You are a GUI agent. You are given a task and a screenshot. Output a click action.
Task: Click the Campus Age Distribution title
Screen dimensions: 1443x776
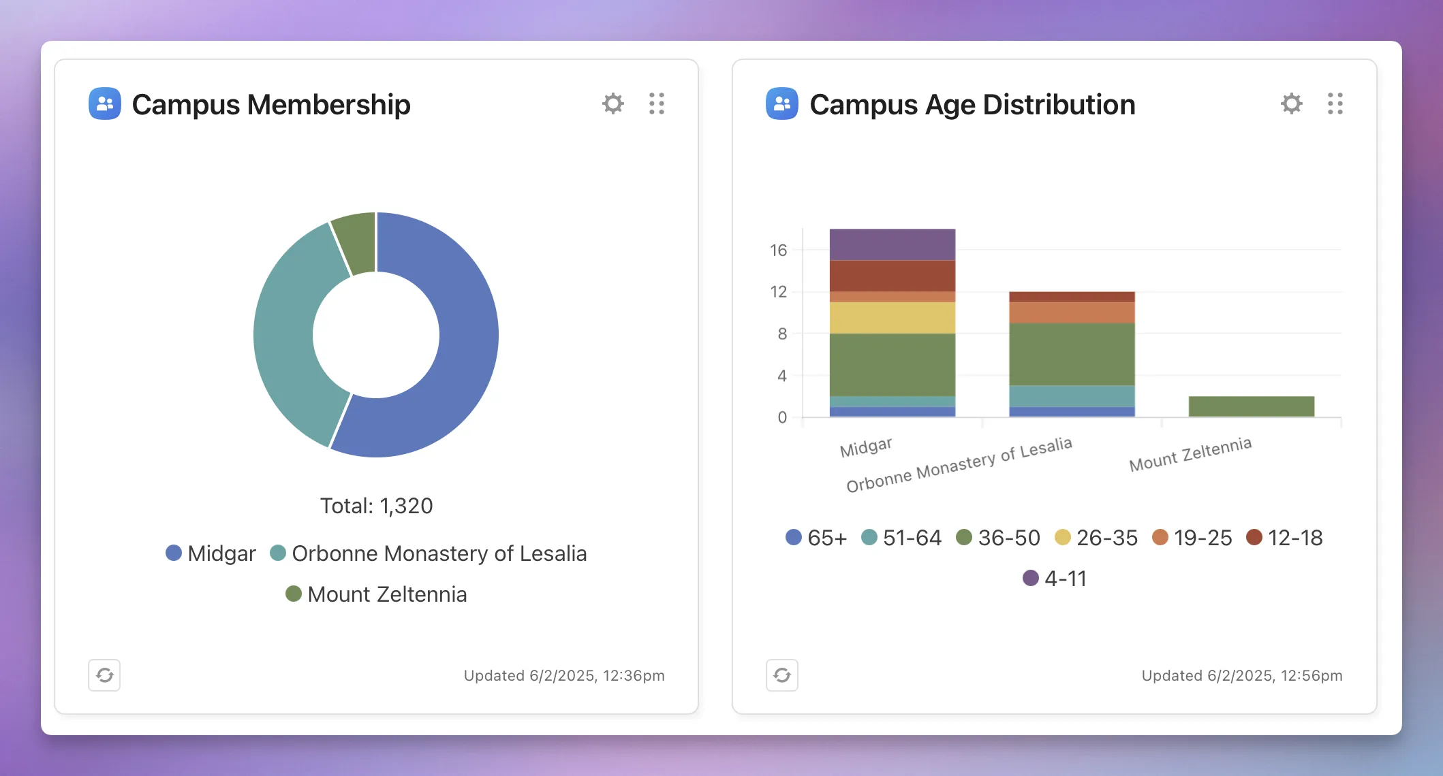(972, 105)
